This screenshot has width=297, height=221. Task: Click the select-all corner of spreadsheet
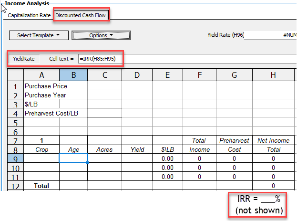coord(16,75)
